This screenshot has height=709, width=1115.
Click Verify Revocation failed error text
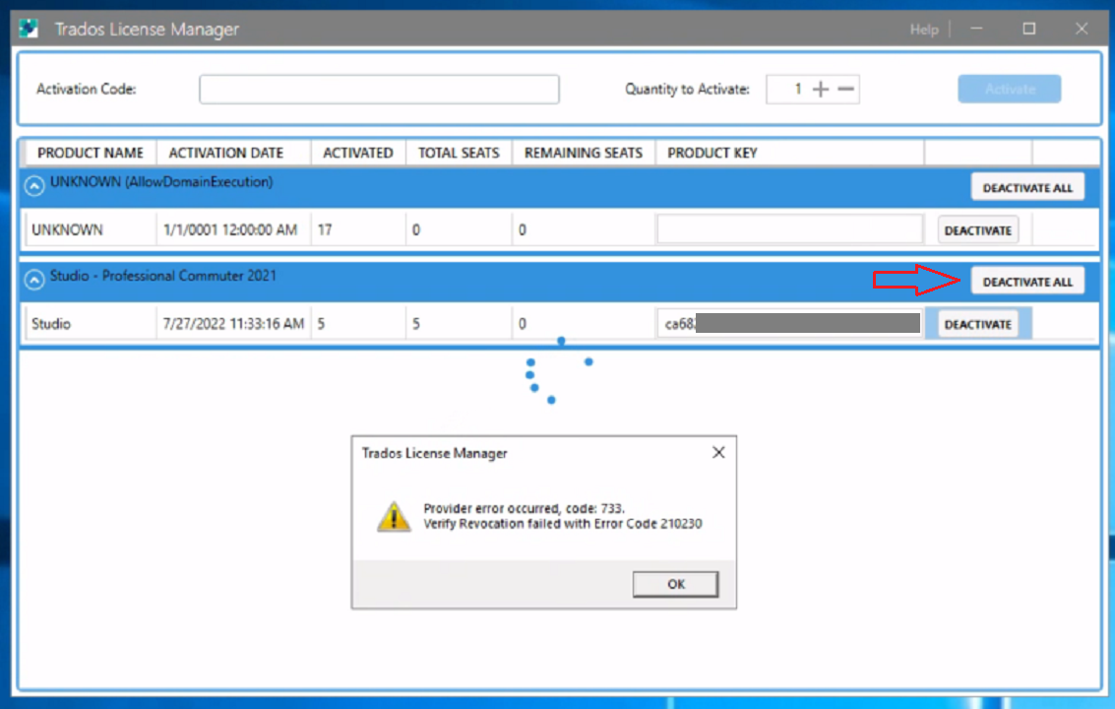tap(563, 524)
